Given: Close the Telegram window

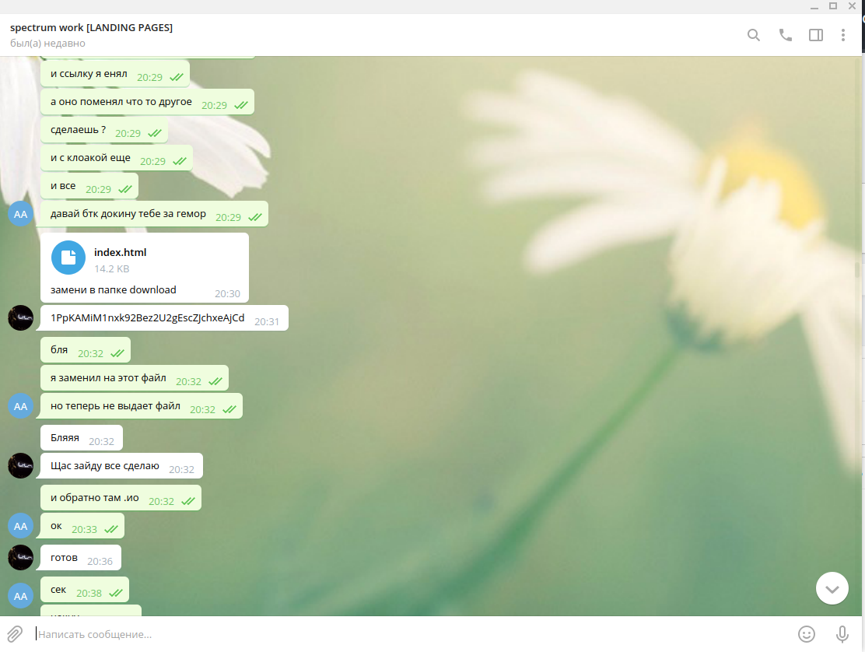Looking at the screenshot, I should click(852, 6).
